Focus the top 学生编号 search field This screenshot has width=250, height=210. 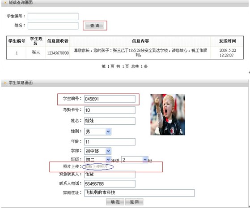pyautogui.click(x=53, y=17)
